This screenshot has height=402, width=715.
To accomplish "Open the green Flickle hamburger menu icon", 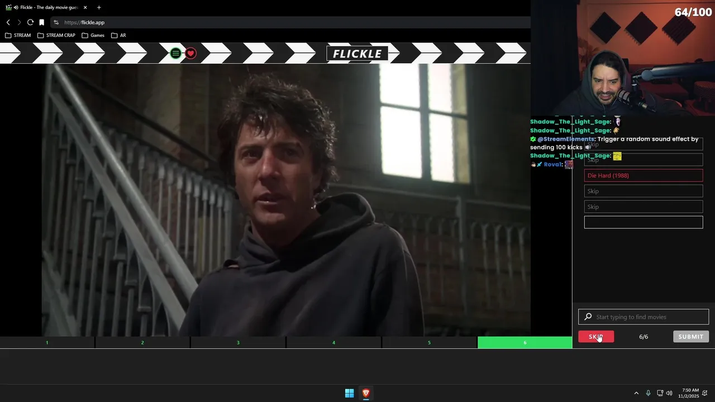I will click(x=175, y=54).
